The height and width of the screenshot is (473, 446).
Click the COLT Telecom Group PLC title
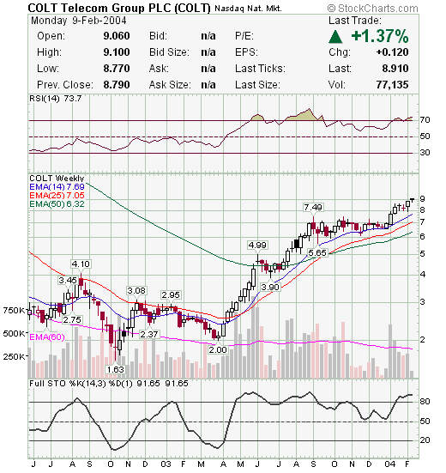tap(118, 8)
